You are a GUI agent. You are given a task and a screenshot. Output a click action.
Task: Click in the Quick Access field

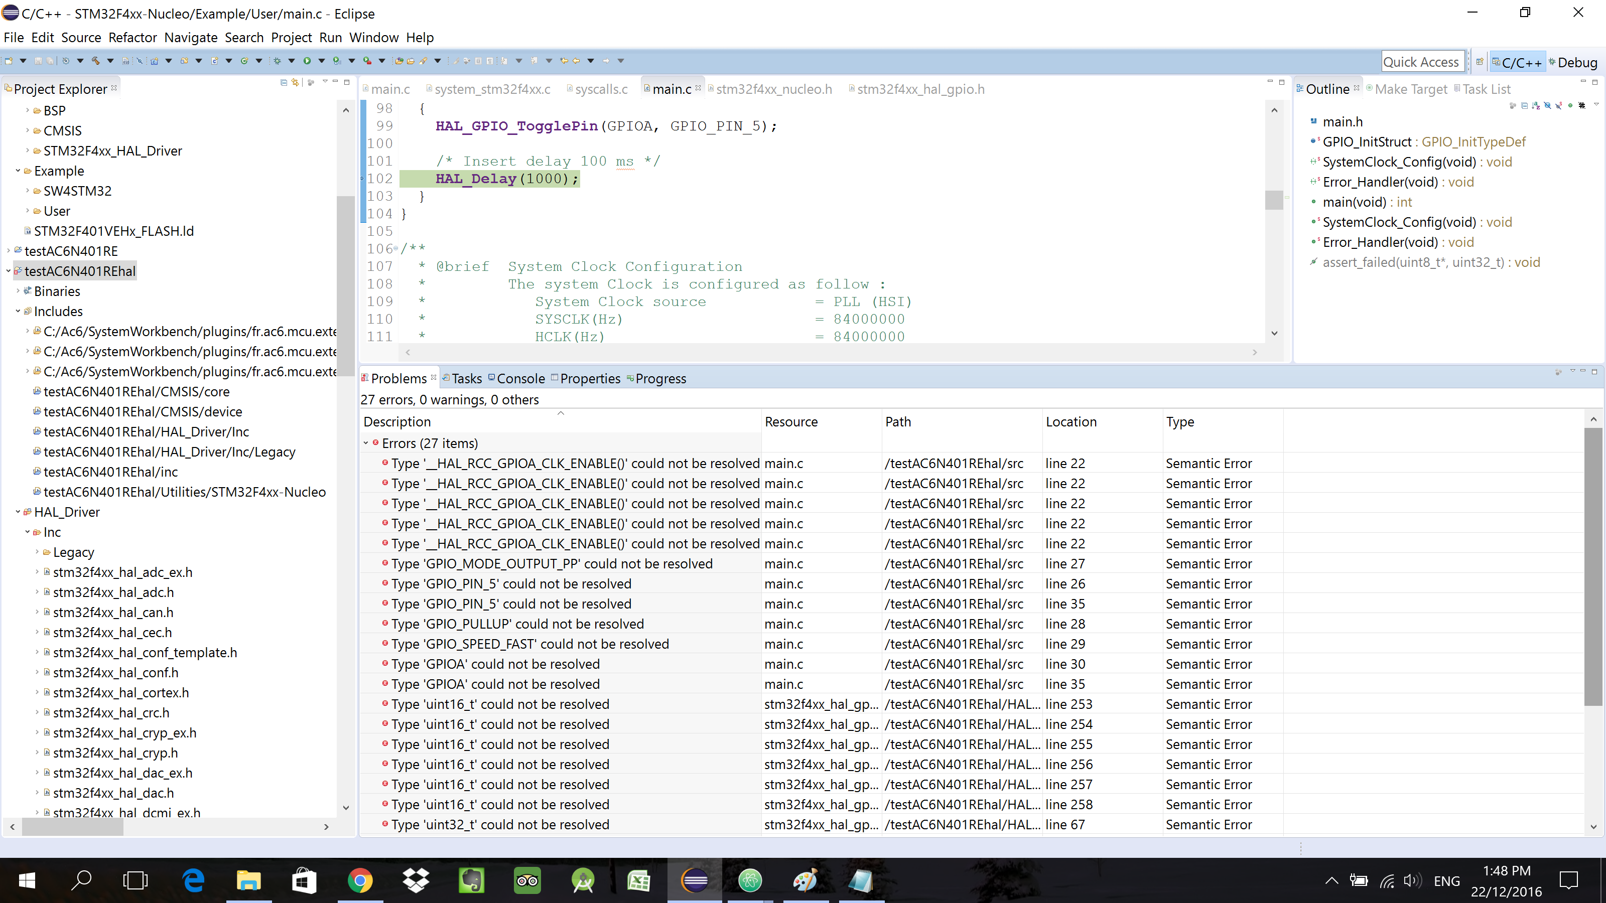tap(1422, 62)
